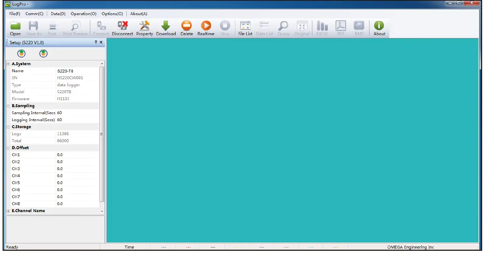Viewport: 484px width, 253px height.
Task: Edit the Sampling Interval value 60
Action: click(x=77, y=113)
